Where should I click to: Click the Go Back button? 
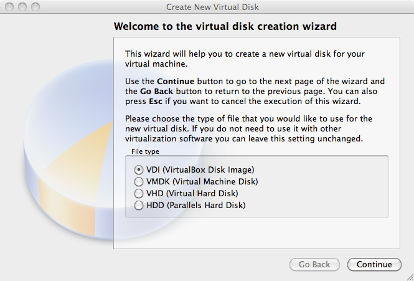coord(314,264)
